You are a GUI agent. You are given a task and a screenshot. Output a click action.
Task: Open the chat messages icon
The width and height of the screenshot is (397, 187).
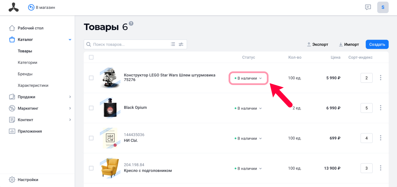click(368, 7)
